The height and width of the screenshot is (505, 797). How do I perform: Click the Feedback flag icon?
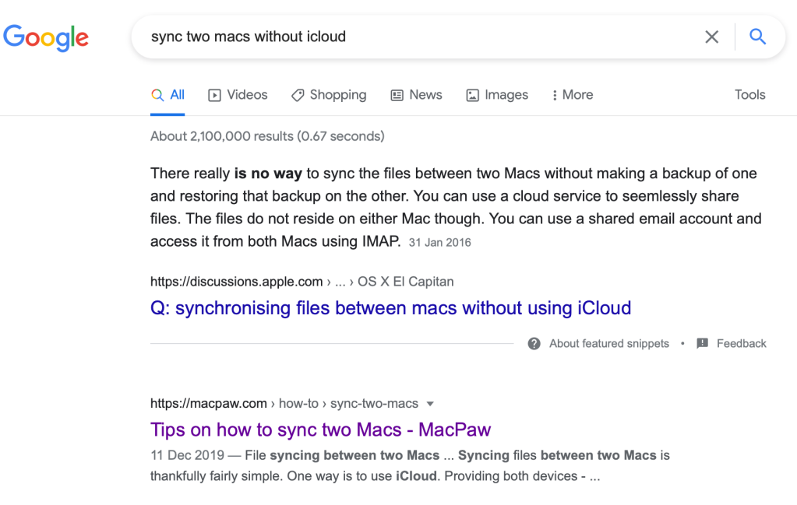(x=703, y=344)
